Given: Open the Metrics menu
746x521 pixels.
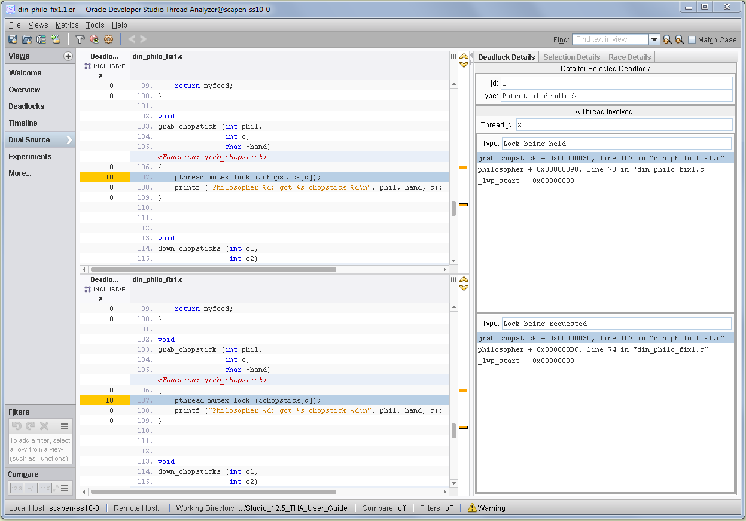Looking at the screenshot, I should 67,25.
